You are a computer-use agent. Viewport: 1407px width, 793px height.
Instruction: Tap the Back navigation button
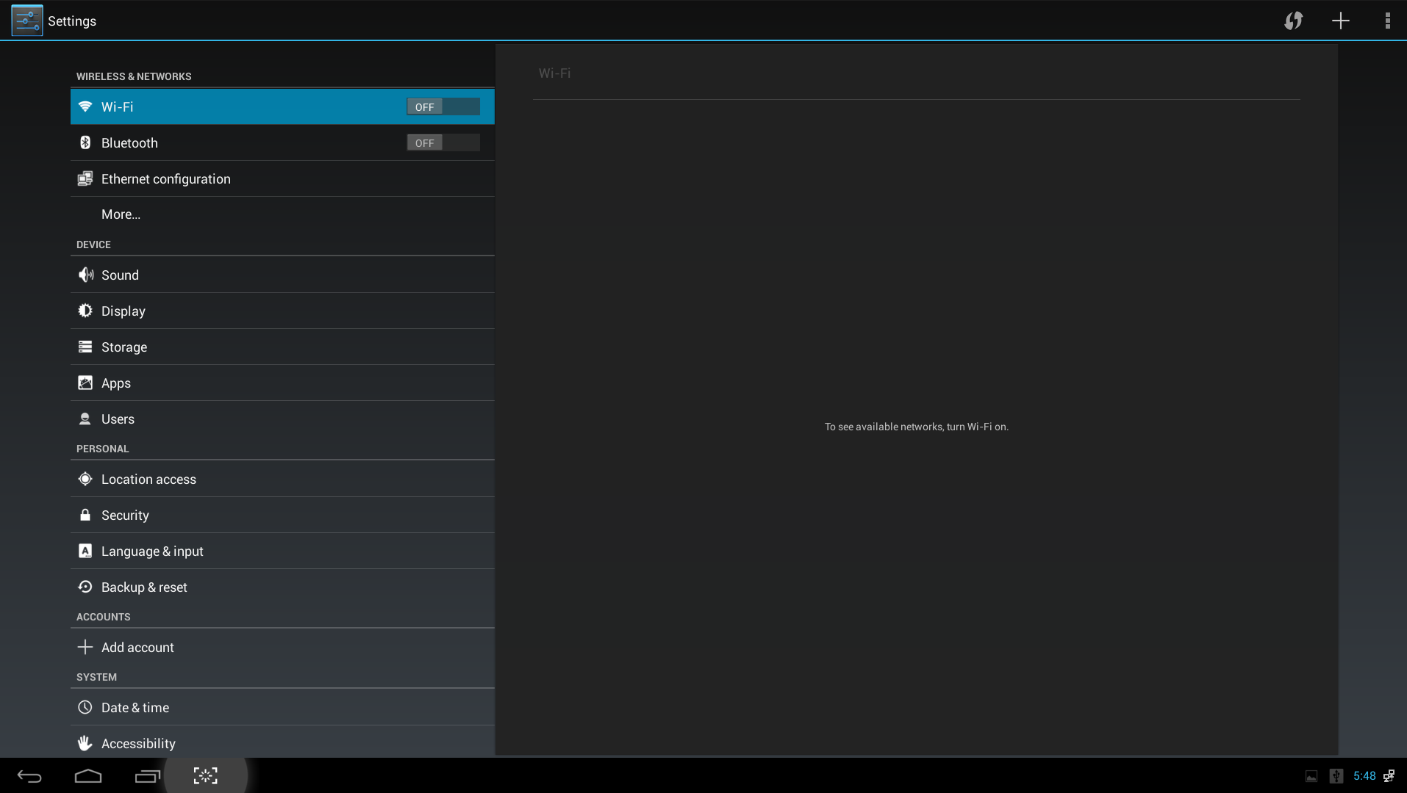pyautogui.click(x=29, y=776)
